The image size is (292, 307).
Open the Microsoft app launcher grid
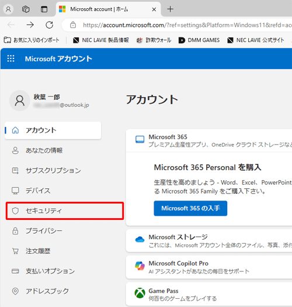[x=11, y=58]
